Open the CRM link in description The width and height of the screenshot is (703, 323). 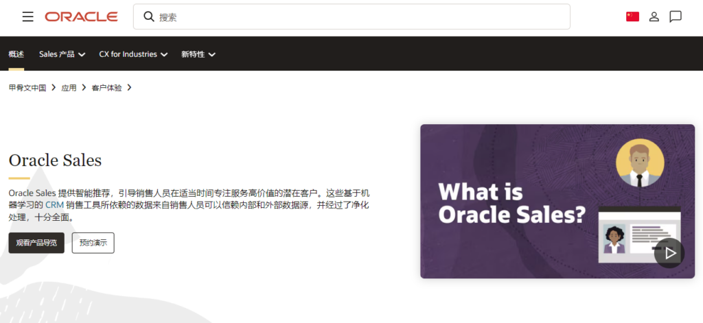(54, 206)
